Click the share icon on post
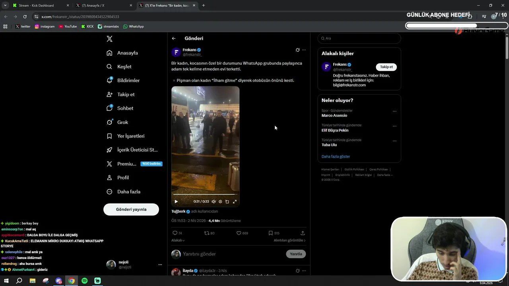 [x=303, y=233]
